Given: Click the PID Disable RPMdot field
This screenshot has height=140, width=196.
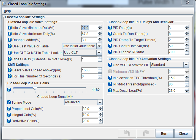Looking at the screenshot, I should pyautogui.click(x=176, y=52).
